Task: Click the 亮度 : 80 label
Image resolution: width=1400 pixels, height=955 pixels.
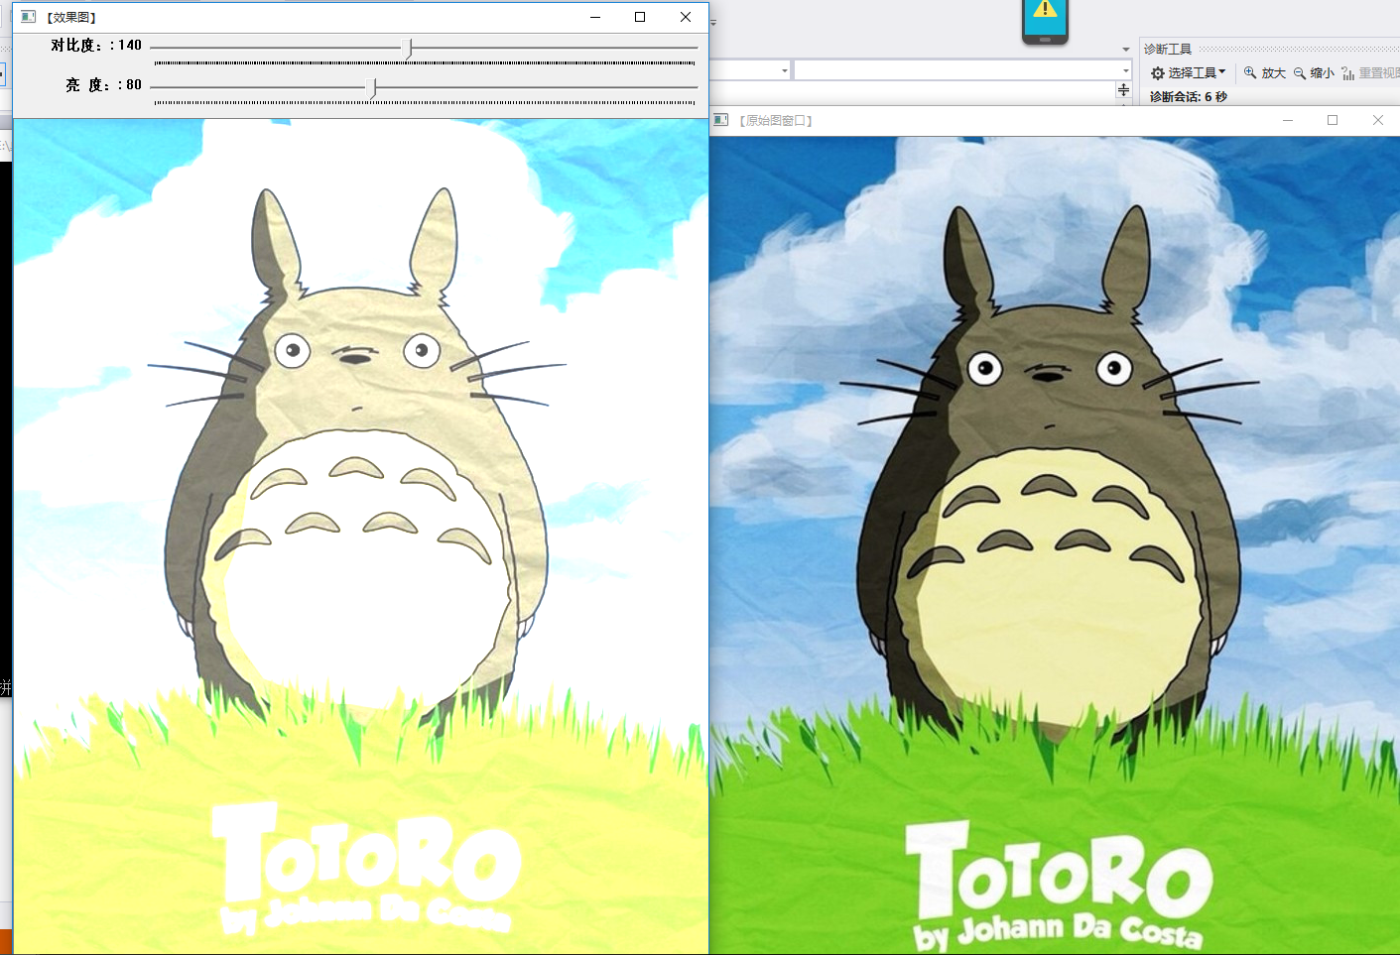Action: pos(104,84)
